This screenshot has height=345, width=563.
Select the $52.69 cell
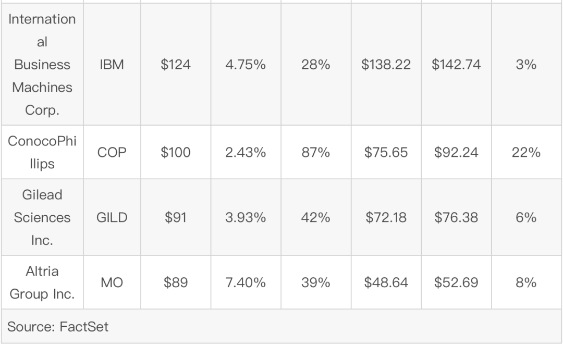456,282
